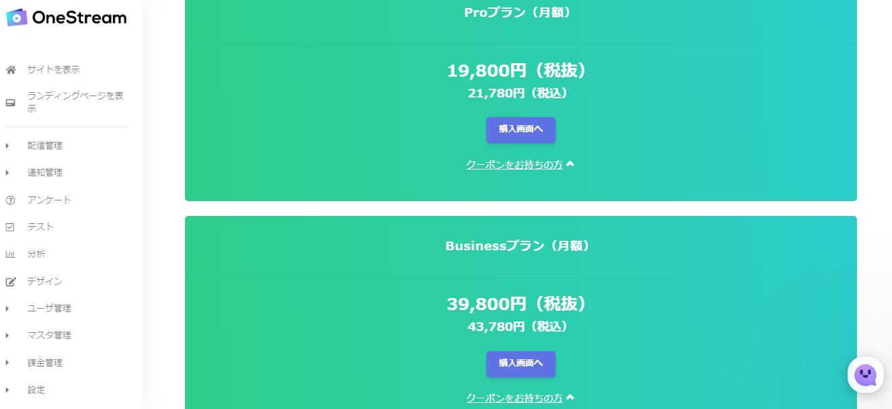
Task: Select ランディングページを表示 menu item
Action: click(x=75, y=102)
